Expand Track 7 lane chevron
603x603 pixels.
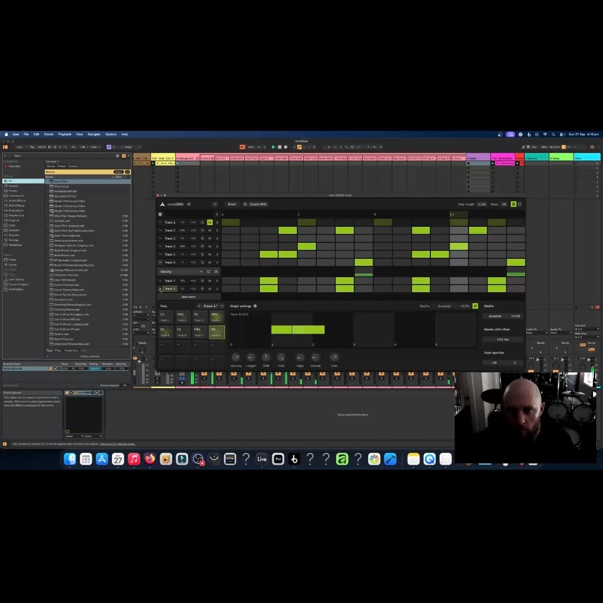[160, 281]
